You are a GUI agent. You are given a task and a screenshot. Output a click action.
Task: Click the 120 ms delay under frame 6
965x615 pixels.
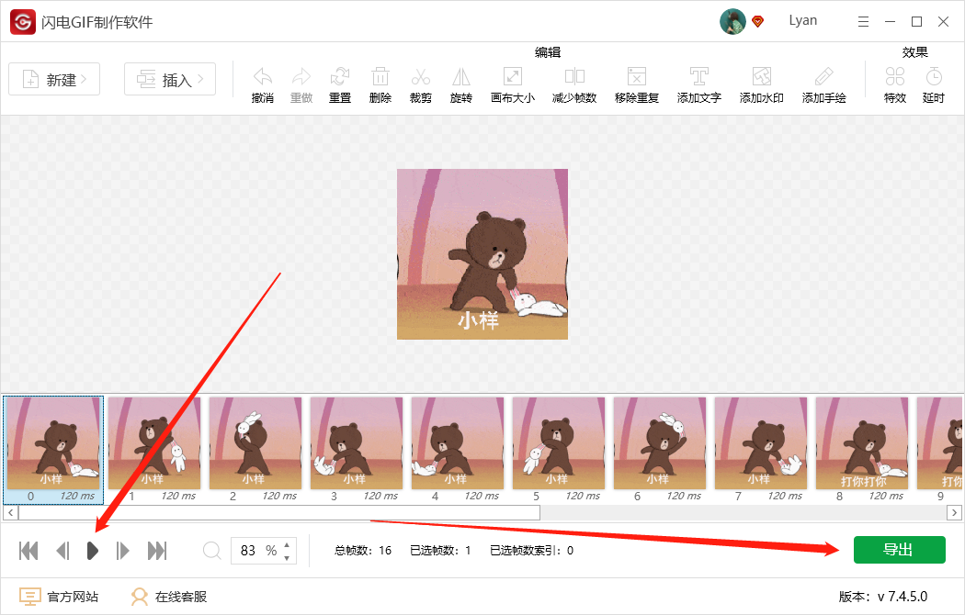(684, 496)
